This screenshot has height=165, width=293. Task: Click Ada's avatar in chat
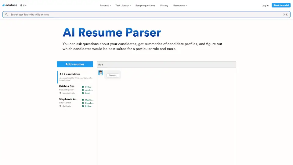100,73
